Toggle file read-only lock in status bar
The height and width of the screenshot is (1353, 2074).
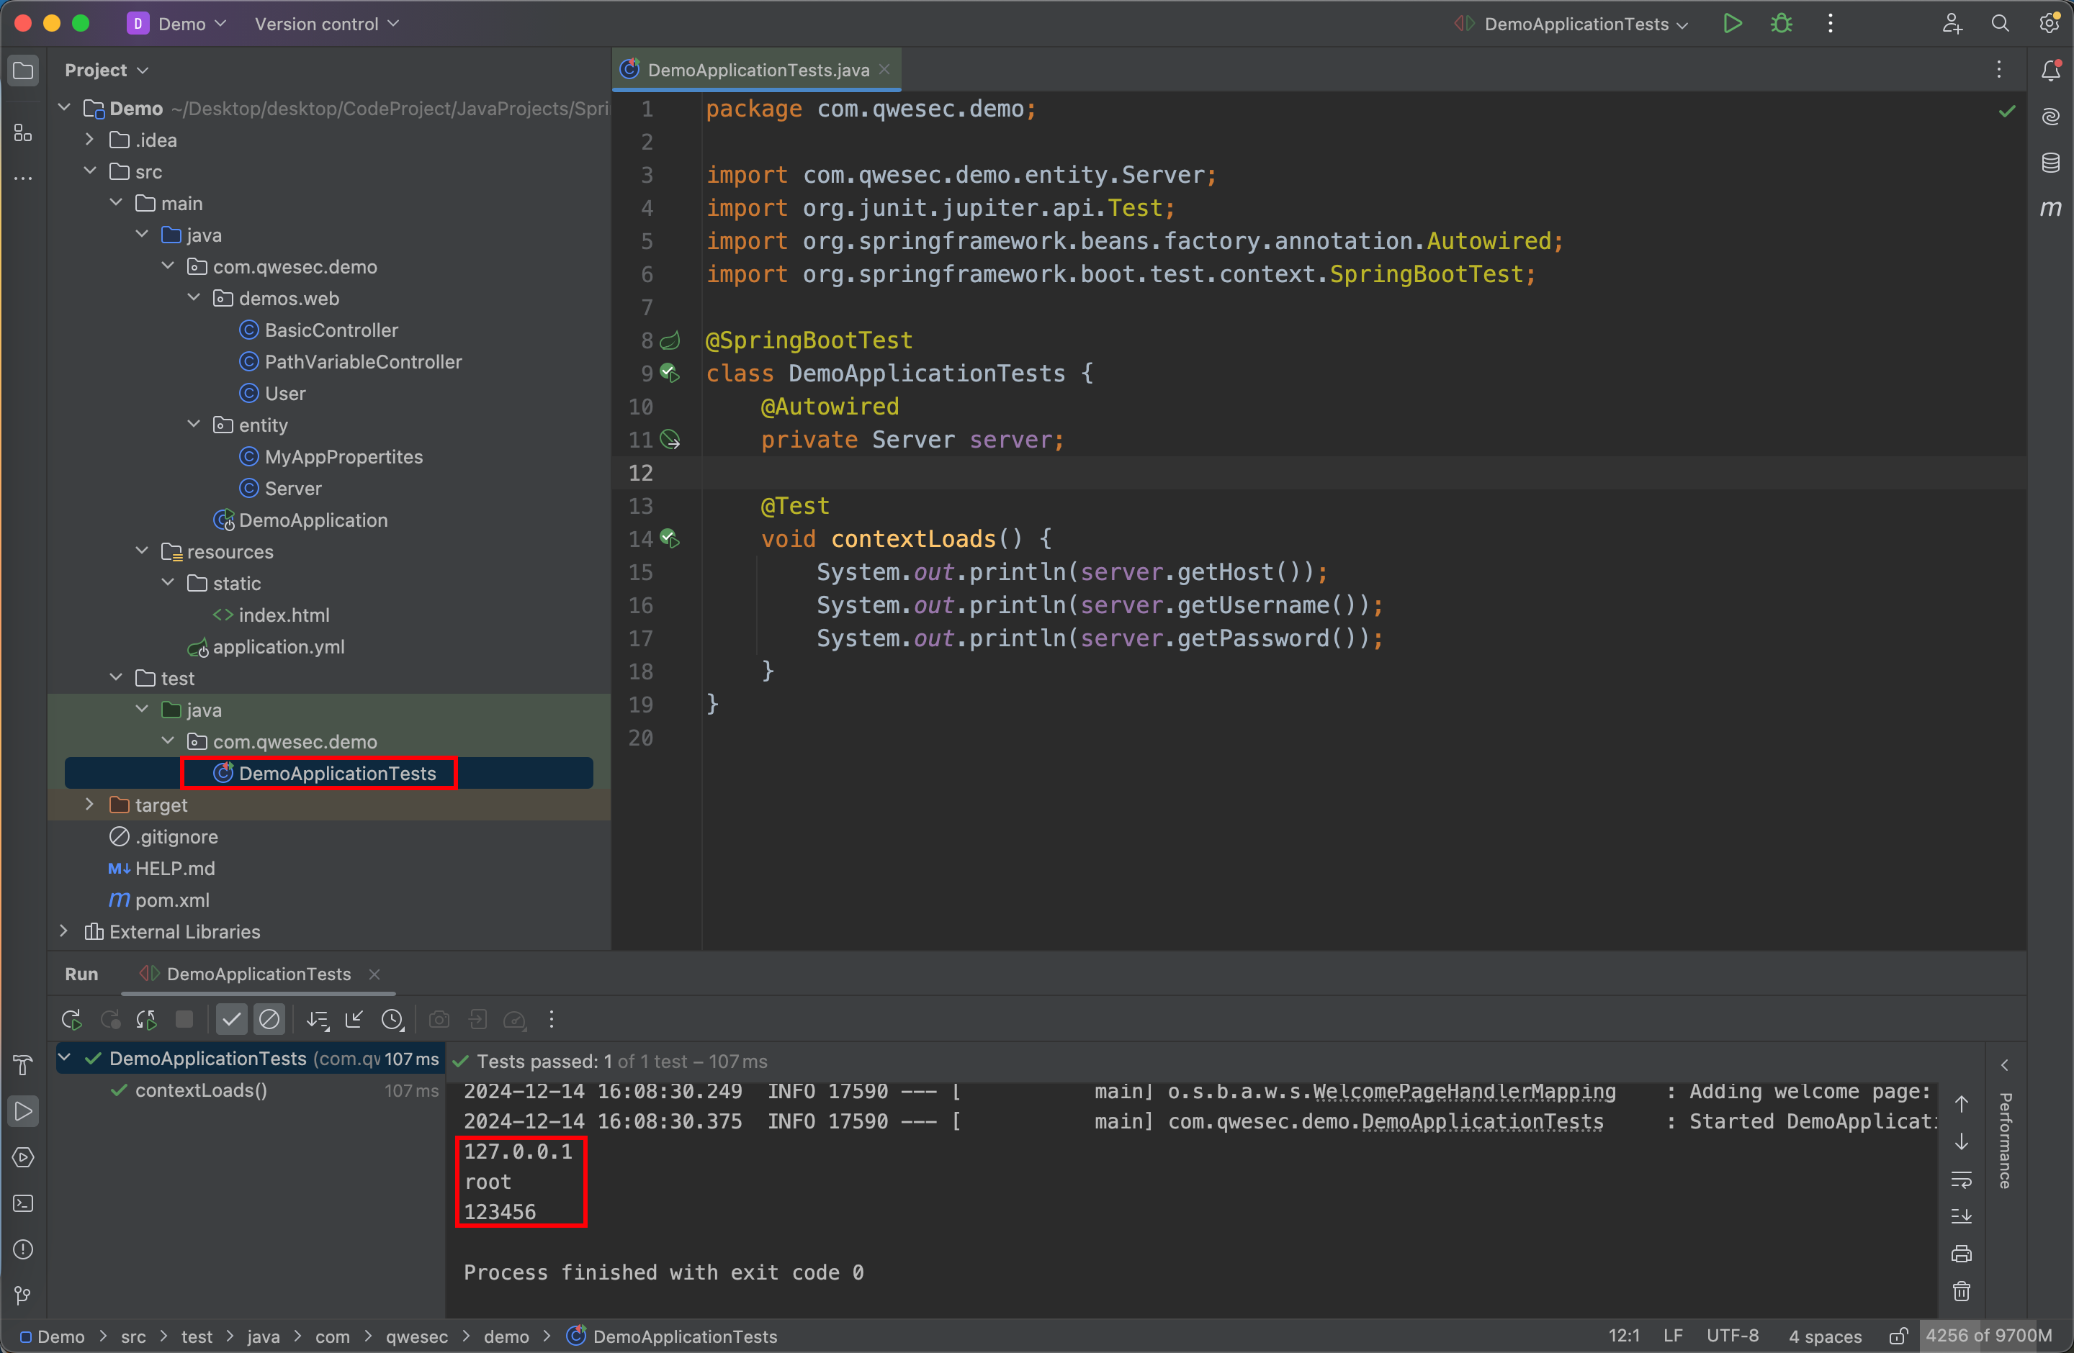[x=1898, y=1336]
